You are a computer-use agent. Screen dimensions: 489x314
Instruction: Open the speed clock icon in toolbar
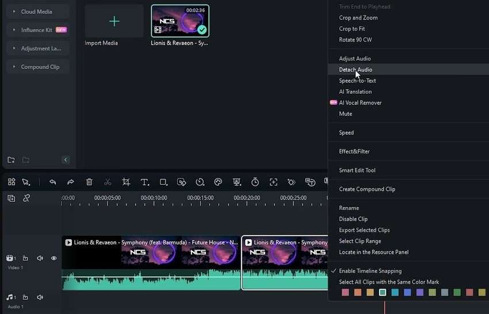[x=200, y=182]
